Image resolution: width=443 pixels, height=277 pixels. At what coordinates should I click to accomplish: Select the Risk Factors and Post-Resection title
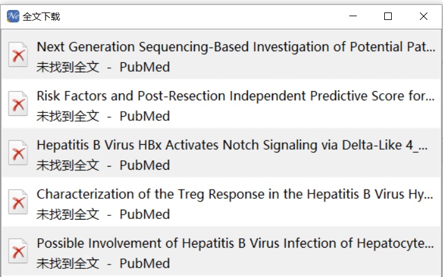[x=235, y=96]
